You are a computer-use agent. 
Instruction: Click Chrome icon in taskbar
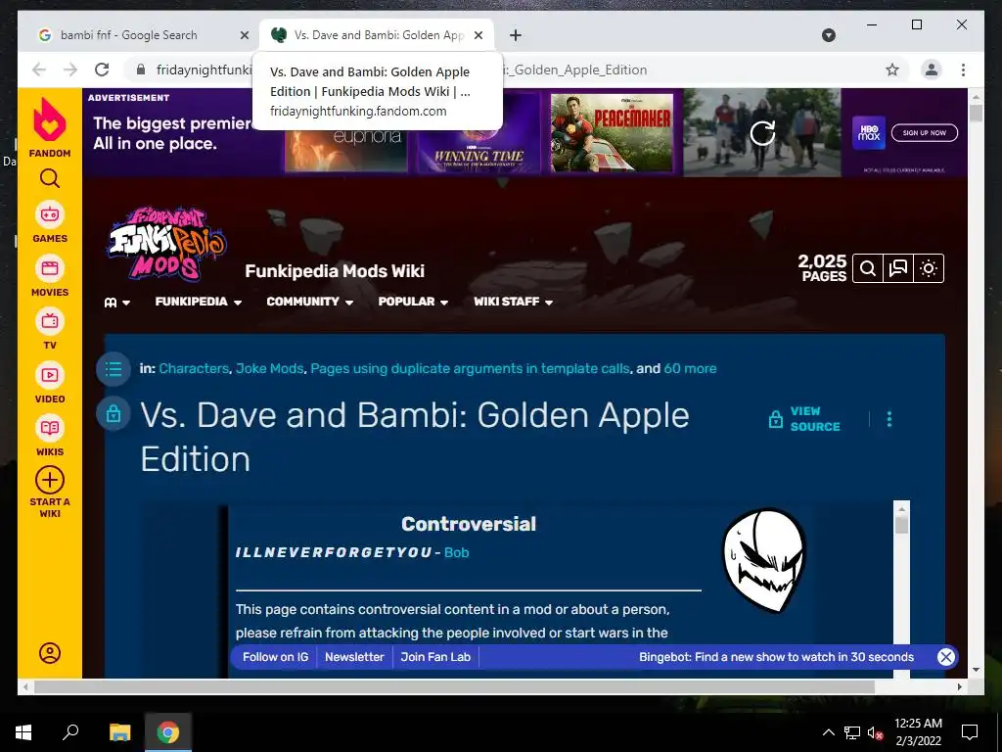tap(168, 732)
